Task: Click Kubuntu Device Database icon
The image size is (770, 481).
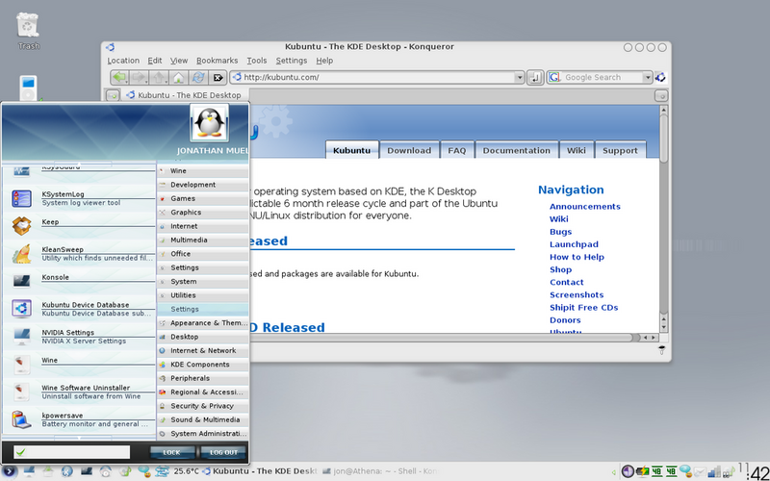Action: click(21, 309)
